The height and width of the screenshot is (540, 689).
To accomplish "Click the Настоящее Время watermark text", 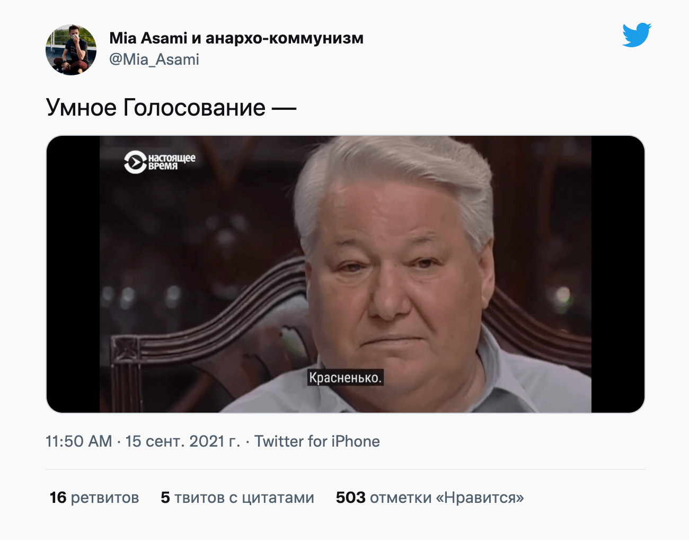I will [x=171, y=162].
